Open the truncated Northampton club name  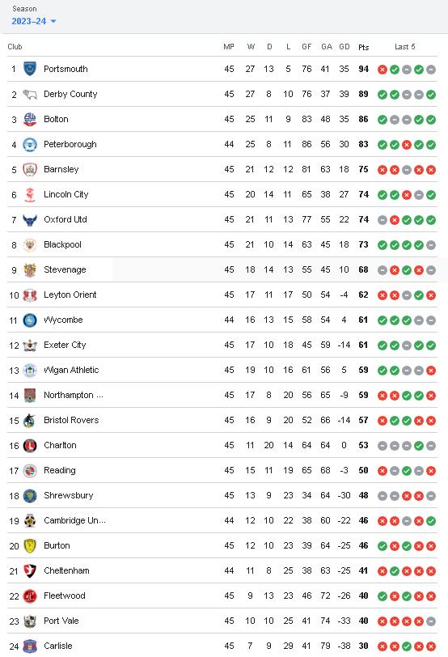click(x=74, y=395)
